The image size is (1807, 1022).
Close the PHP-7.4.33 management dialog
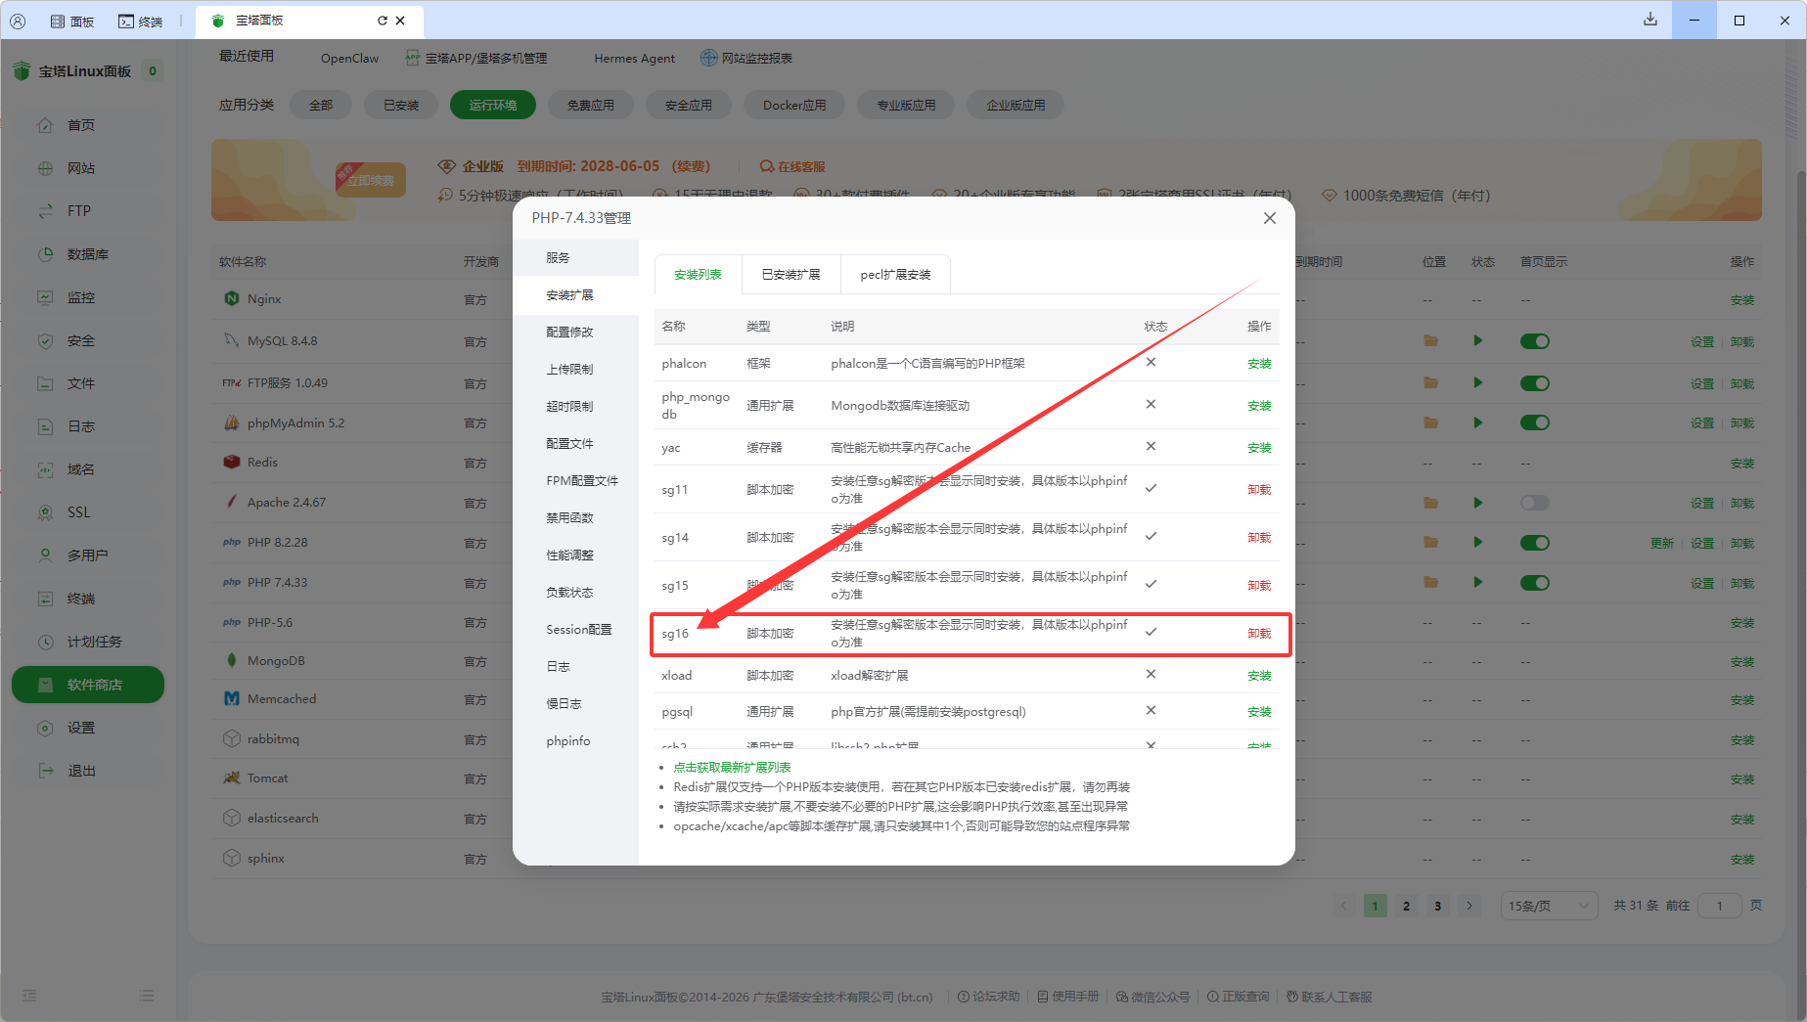pyautogui.click(x=1269, y=218)
